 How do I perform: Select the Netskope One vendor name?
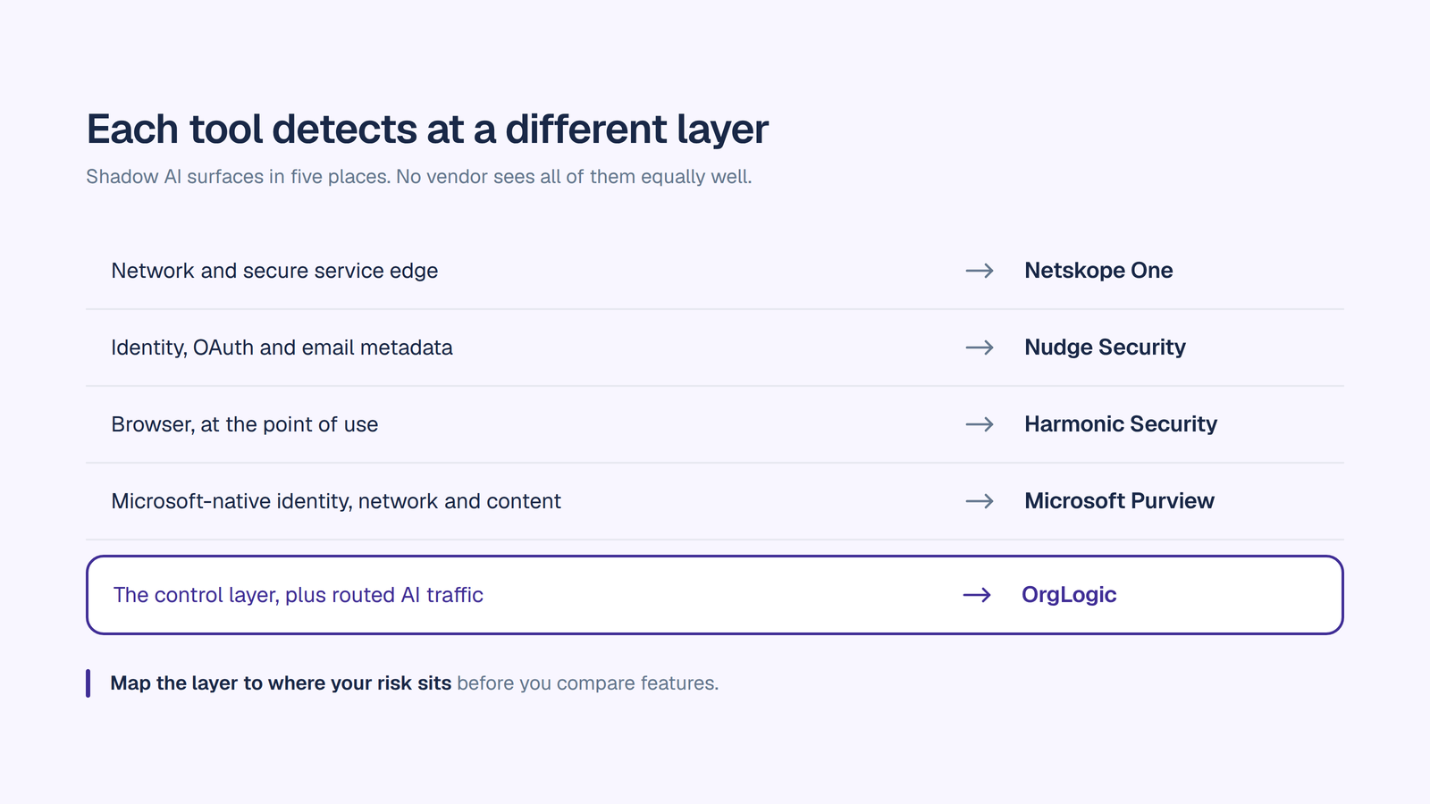[x=1098, y=271]
